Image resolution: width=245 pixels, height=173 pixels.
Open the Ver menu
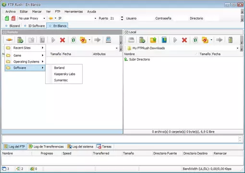(48, 12)
